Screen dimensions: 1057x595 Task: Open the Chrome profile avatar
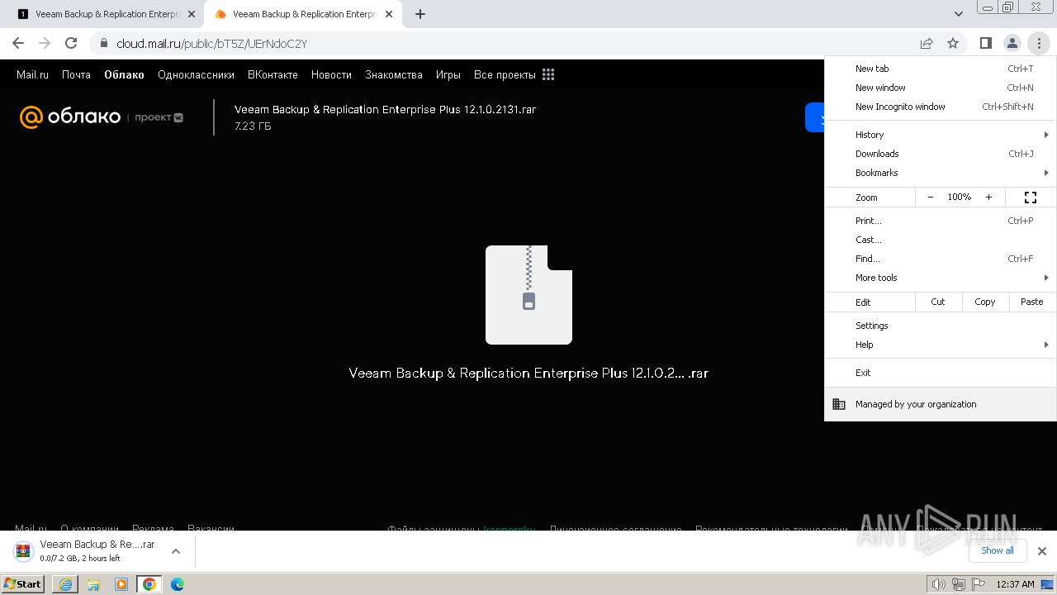(x=1012, y=43)
